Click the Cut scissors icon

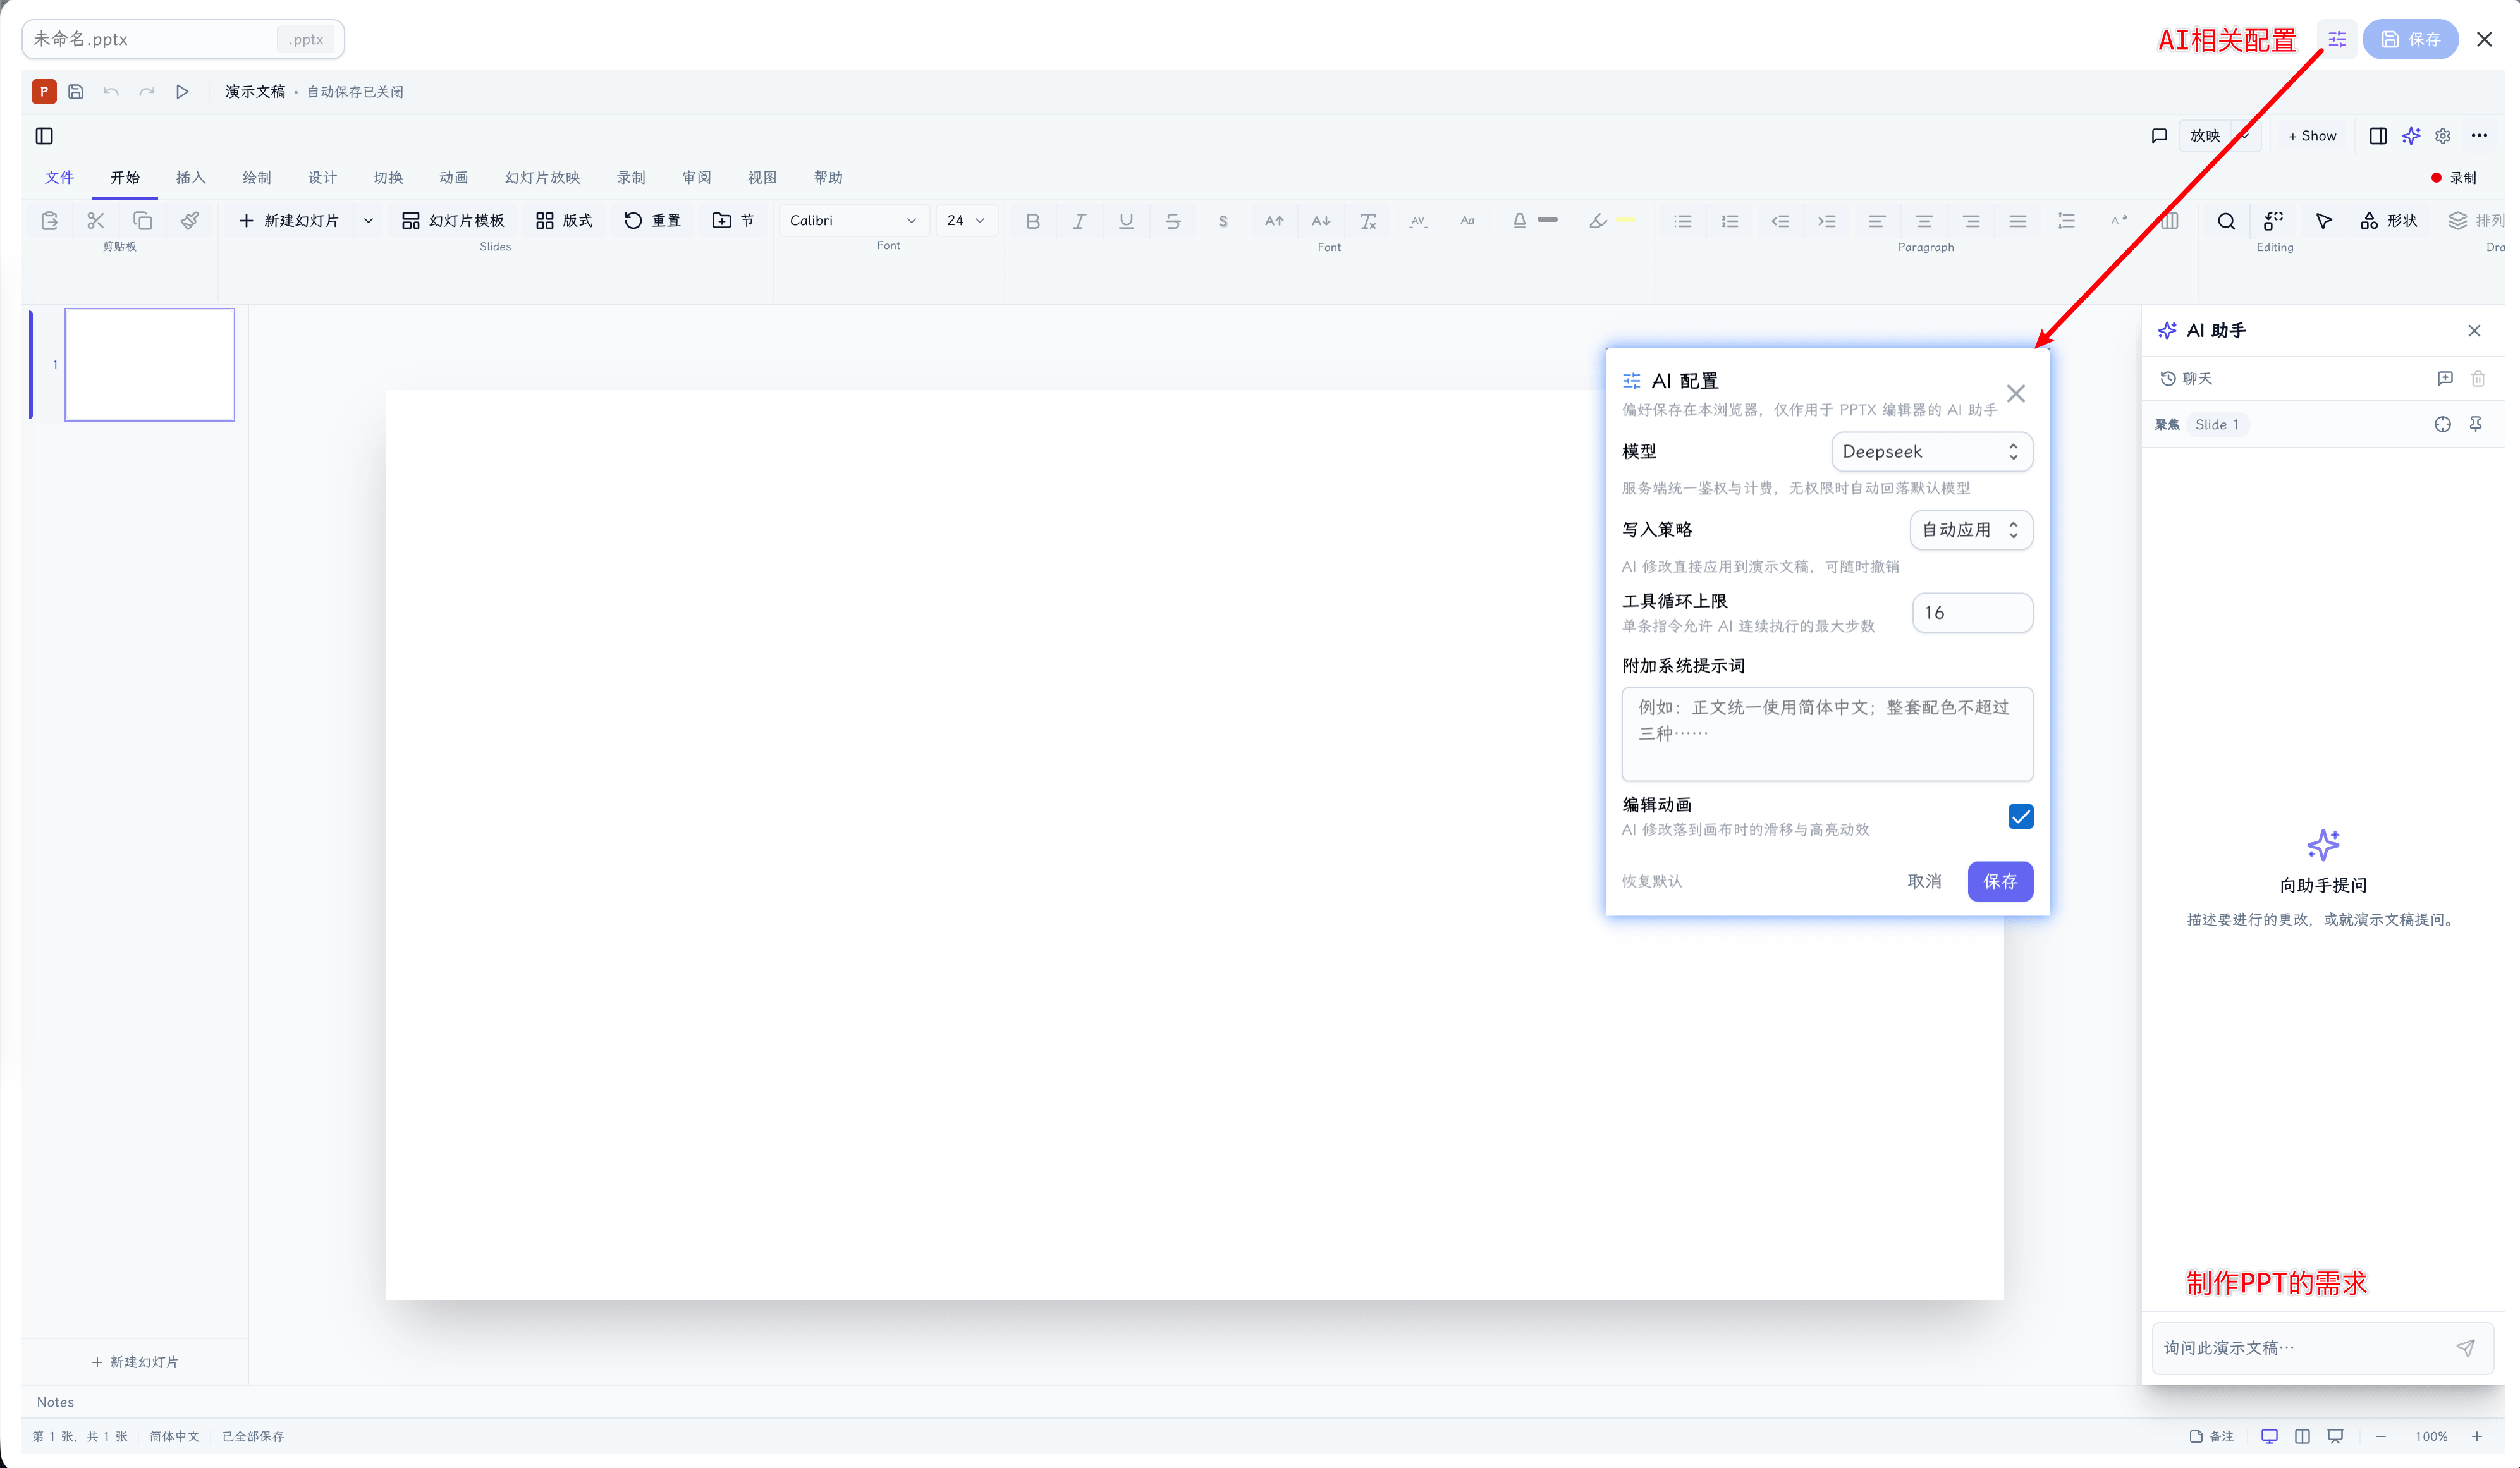96,220
